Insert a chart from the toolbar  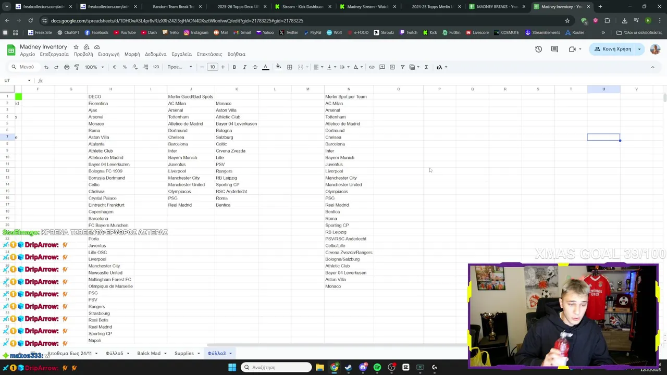coord(392,67)
